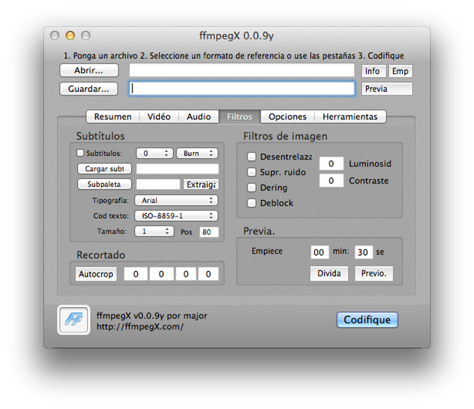
Task: Click the Divida button
Action: coord(329,273)
